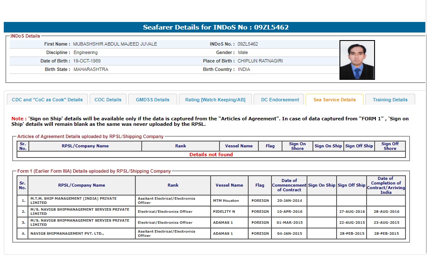Go to the DC Endorsement tab
The image size is (427, 255).
280,100
